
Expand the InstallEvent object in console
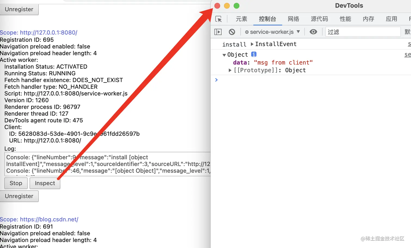pos(252,44)
